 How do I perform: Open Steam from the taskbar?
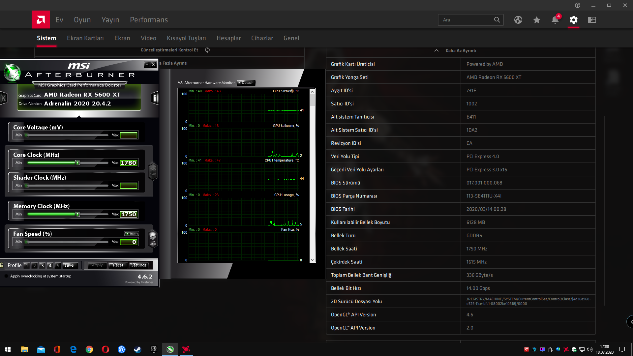click(138, 349)
